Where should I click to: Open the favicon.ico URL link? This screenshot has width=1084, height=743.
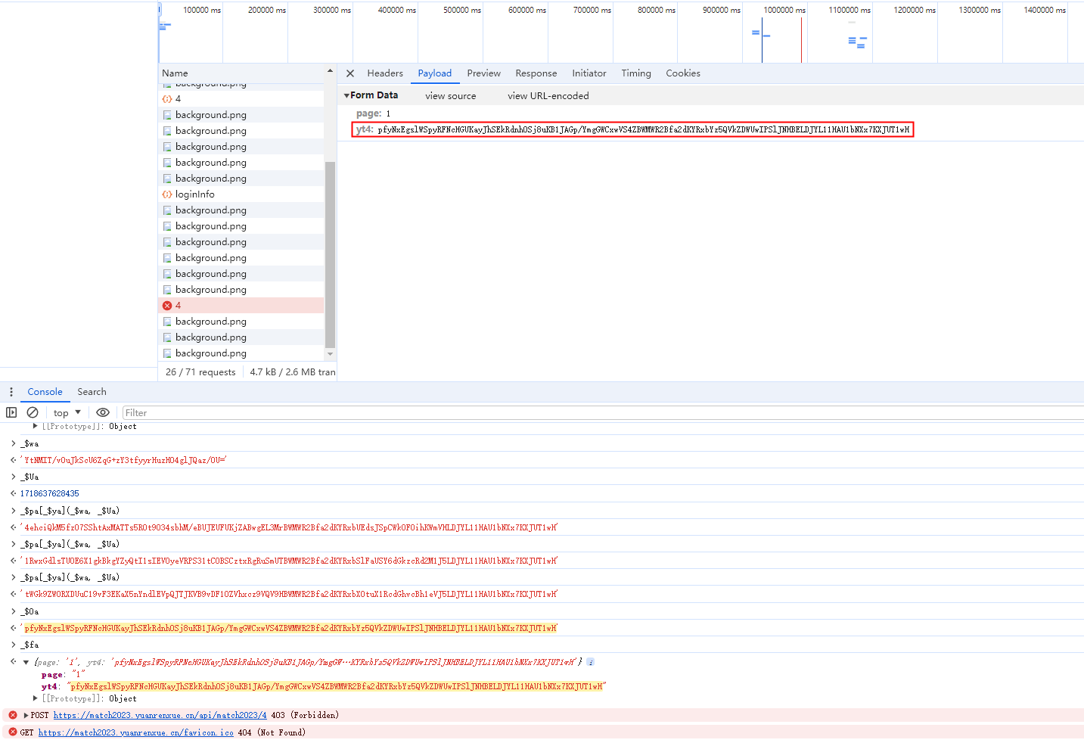(135, 732)
